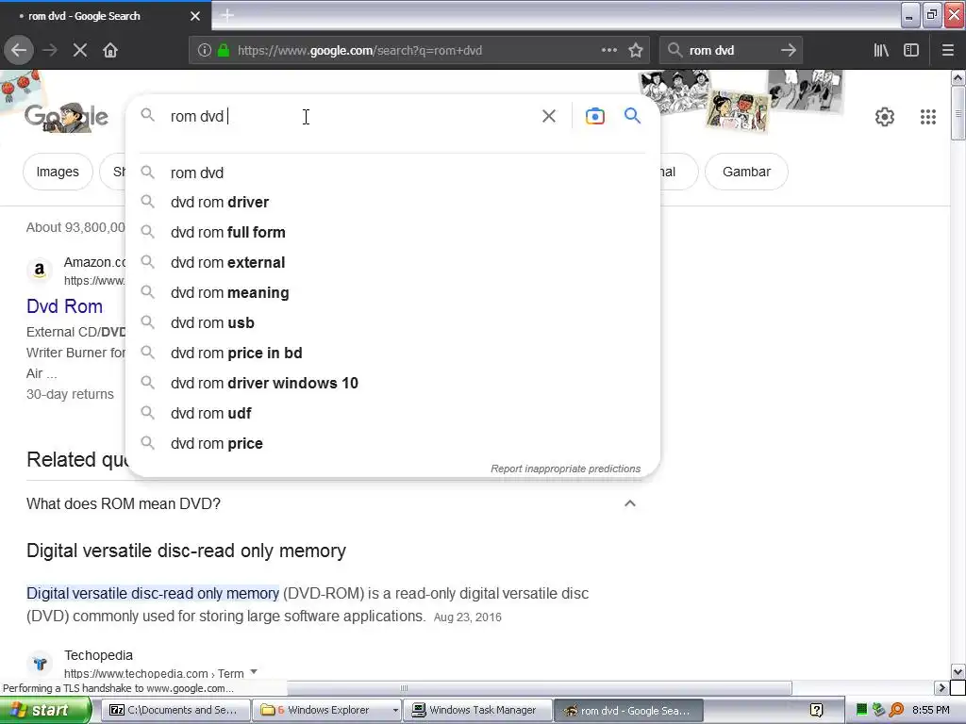Choose the dvd rom udf suggestion
The width and height of the screenshot is (966, 724).
[391, 413]
